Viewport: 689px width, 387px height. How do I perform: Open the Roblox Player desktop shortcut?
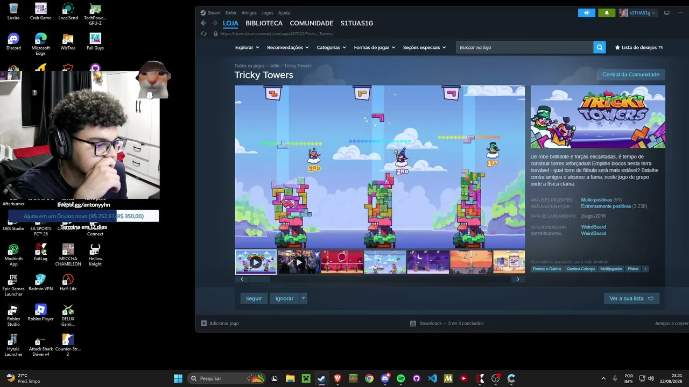click(40, 313)
